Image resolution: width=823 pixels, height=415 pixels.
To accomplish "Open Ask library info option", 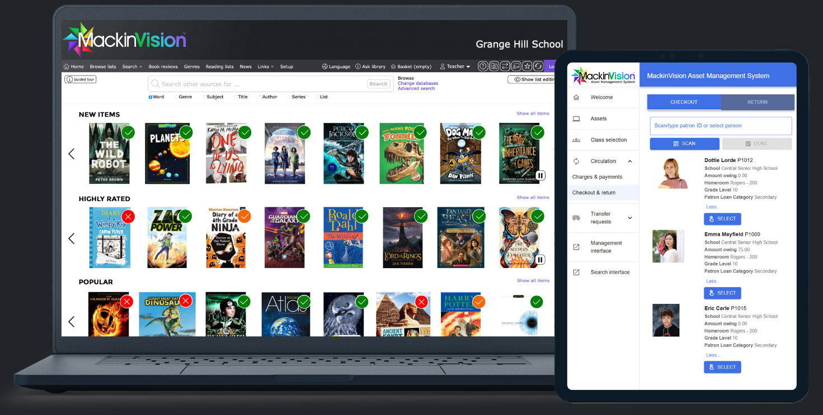I will (370, 66).
